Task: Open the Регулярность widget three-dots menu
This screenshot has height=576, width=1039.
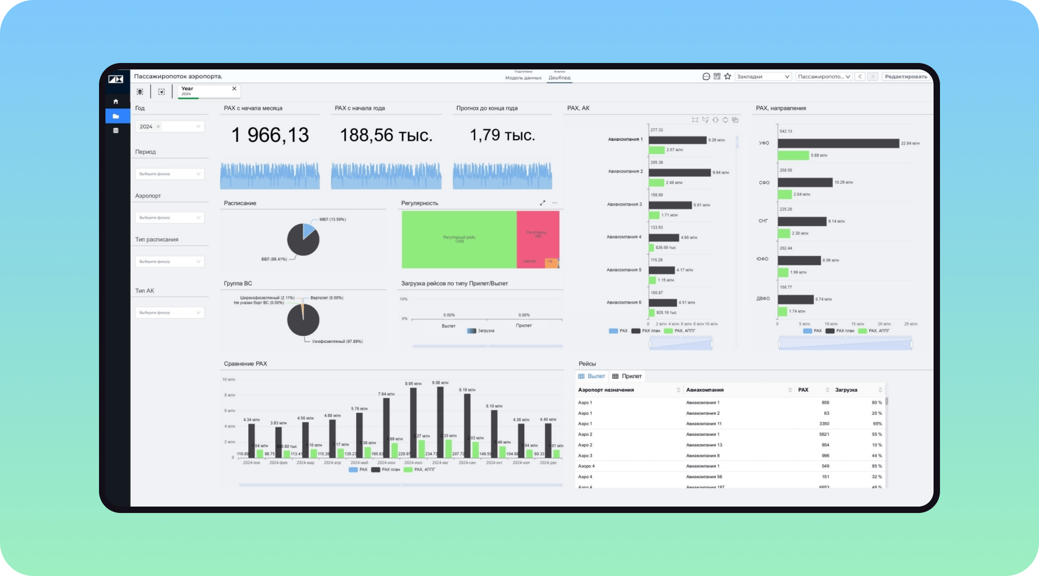Action: tap(555, 203)
